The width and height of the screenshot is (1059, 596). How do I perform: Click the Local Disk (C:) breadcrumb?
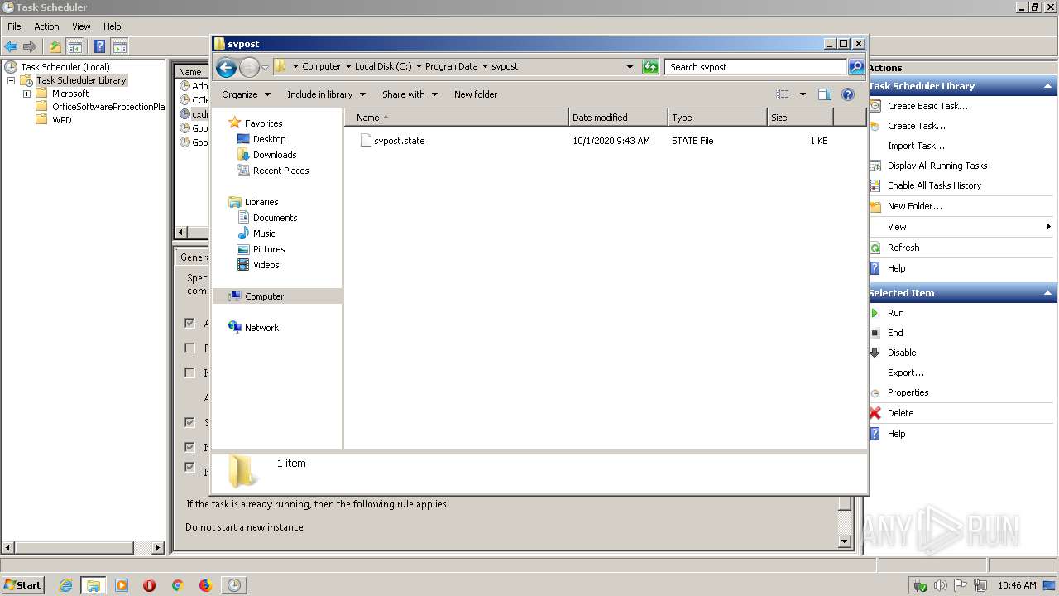pos(383,67)
